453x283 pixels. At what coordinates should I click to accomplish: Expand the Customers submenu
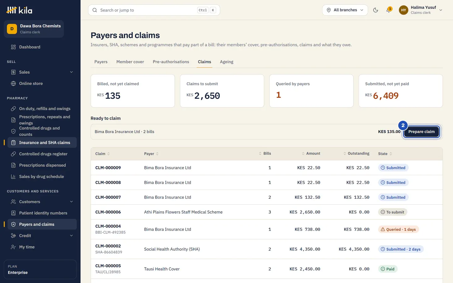pos(71,202)
